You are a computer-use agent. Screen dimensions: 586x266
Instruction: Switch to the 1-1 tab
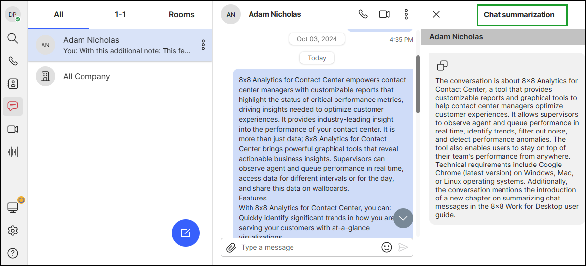[120, 14]
